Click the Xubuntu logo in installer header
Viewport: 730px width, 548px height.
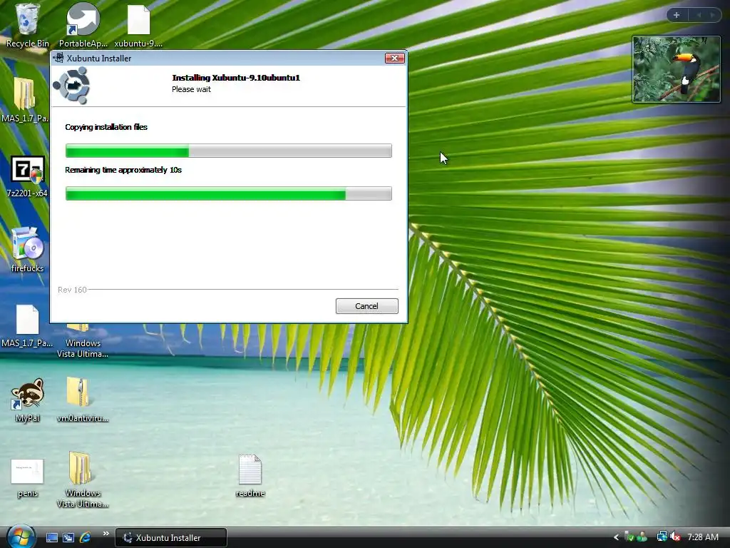pos(71,86)
